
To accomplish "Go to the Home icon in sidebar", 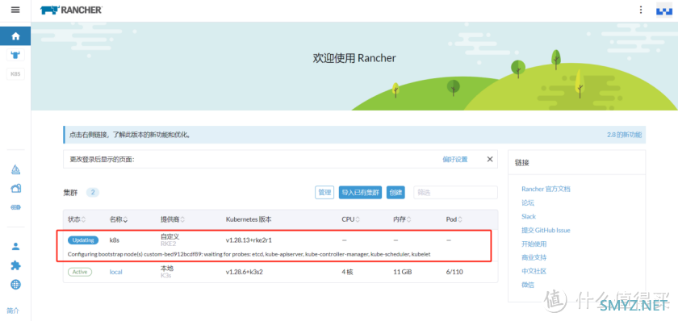I will 15,36.
